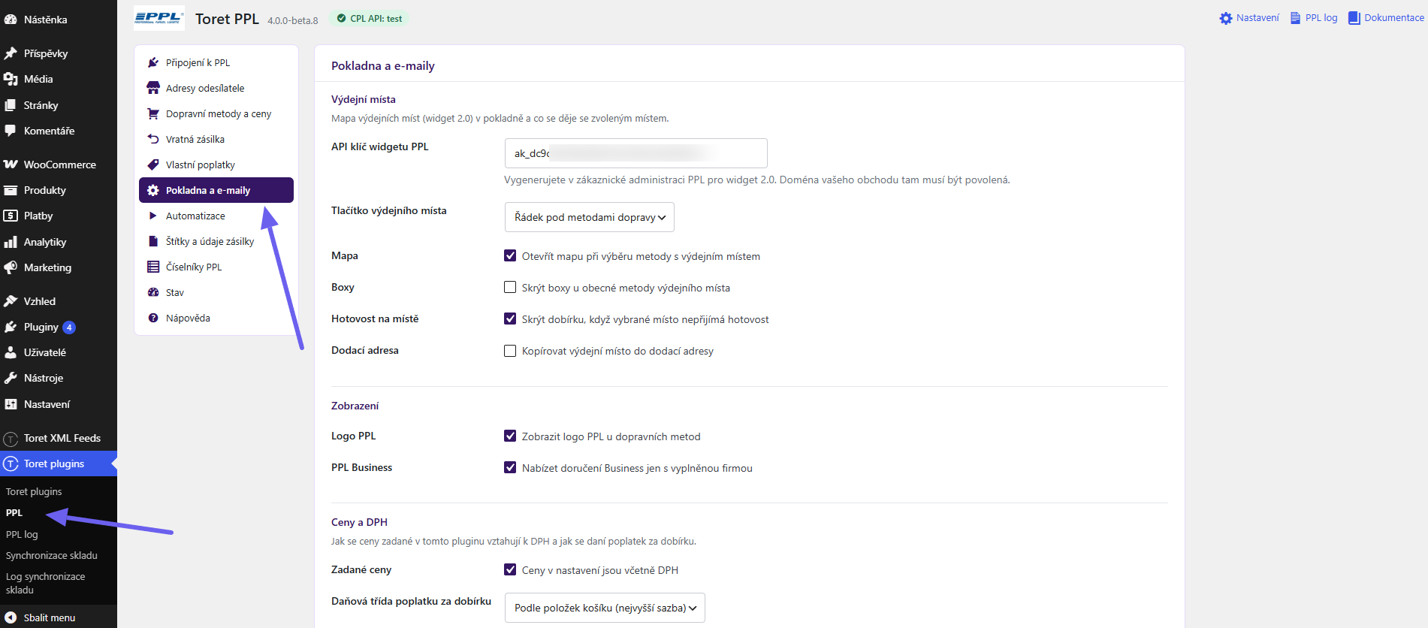Screen dimensions: 1428x628
Task: Toggle Ceny v nastavení včetně DPH
Action: click(510, 569)
